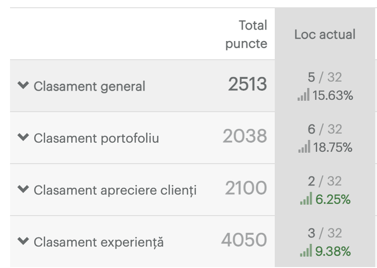The height and width of the screenshot is (268, 377).
Task: Select the Clasament apreciere clienți label
Action: pos(115,190)
